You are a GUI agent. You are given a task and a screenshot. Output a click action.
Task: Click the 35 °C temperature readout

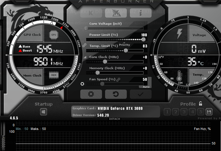[195, 61]
